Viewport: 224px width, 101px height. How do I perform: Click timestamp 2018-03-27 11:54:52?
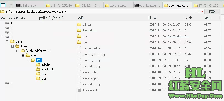(165, 60)
